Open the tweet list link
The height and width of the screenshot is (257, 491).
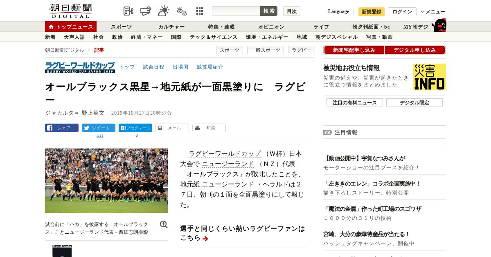100,135
